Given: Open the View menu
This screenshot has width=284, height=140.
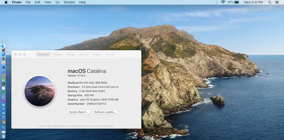Looking at the screenshot, I should [48, 2].
